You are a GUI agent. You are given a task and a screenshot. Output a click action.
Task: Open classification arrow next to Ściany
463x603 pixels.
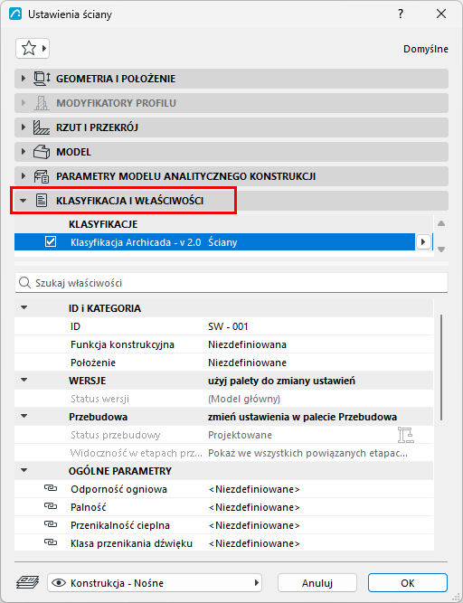(x=423, y=242)
